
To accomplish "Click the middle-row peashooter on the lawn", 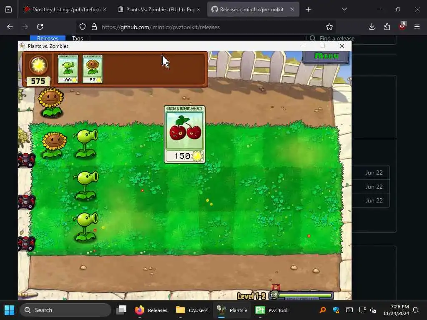I will 86,185.
